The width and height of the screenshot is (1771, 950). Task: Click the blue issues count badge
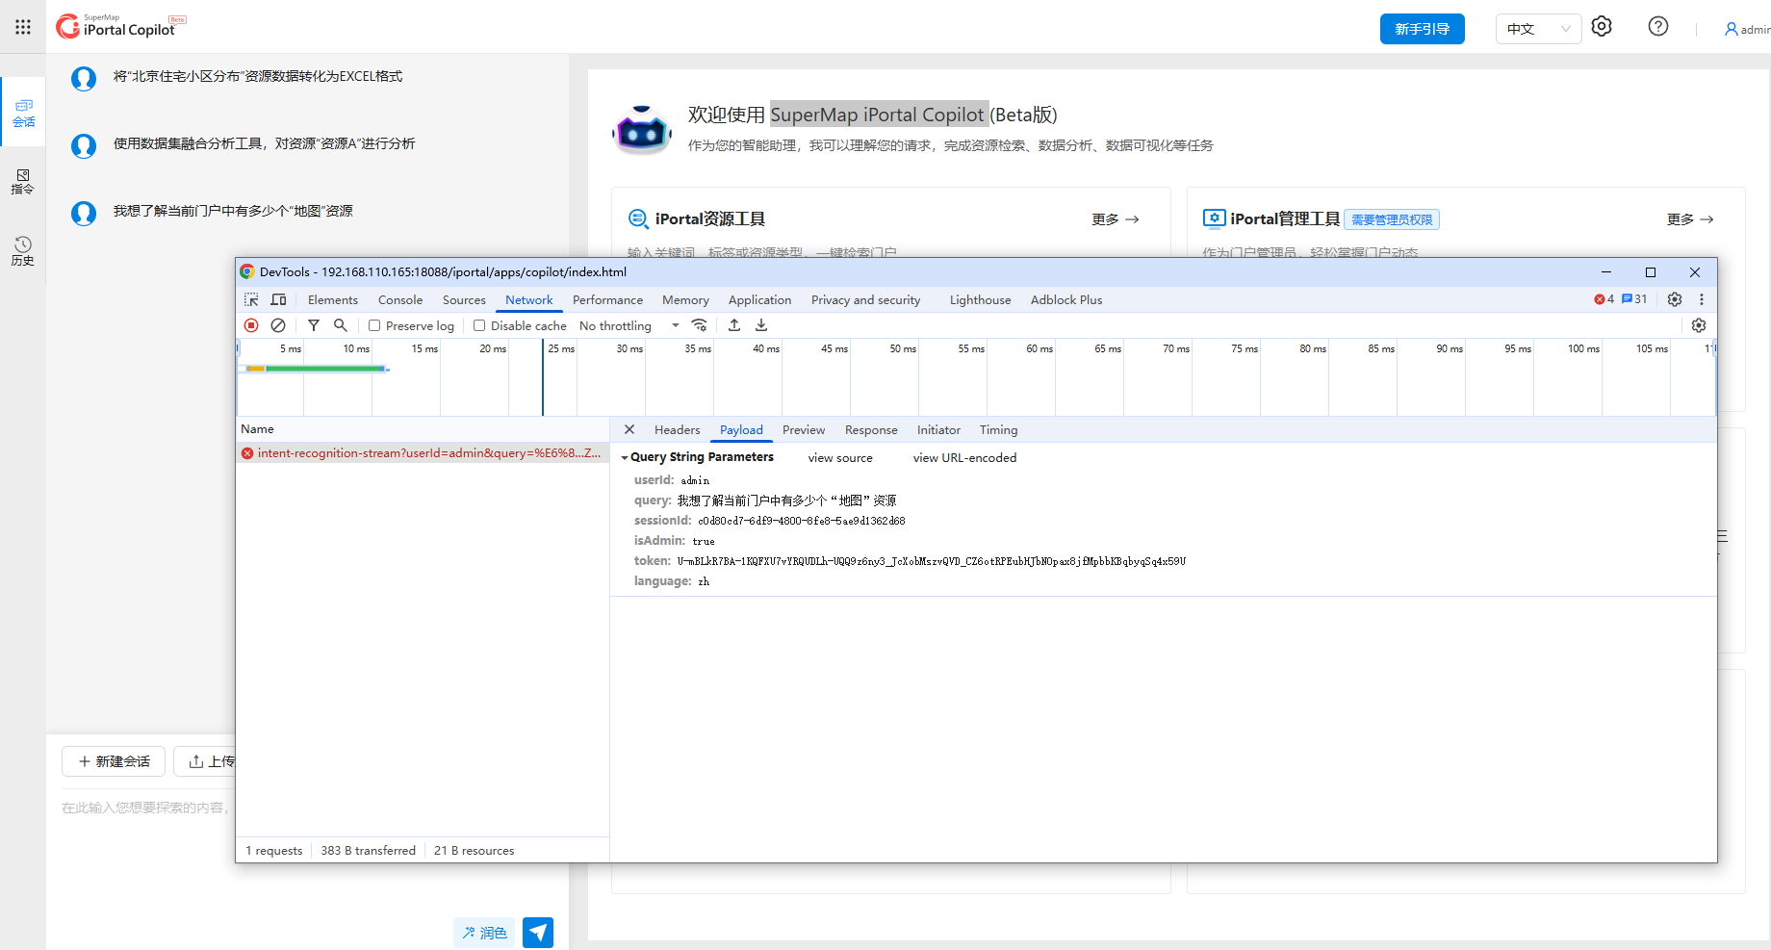tap(1634, 299)
